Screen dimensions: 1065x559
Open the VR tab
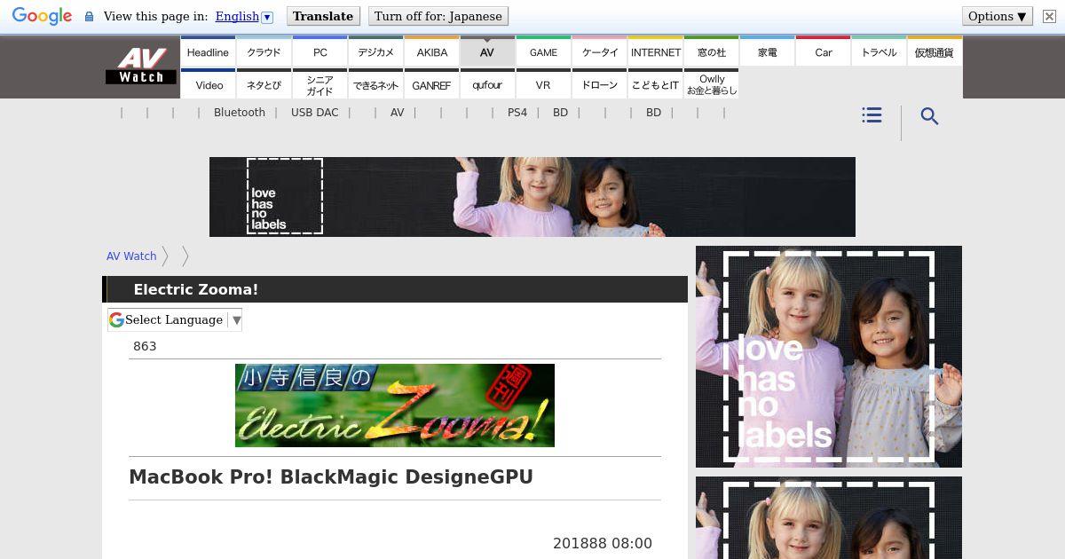[543, 84]
